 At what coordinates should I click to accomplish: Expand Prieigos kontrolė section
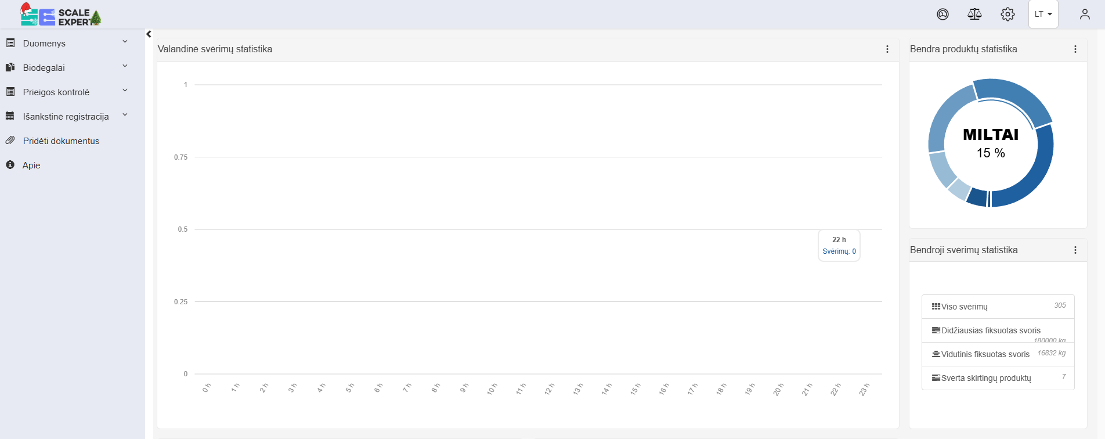click(x=56, y=92)
